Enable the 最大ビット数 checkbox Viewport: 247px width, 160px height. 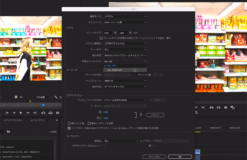point(70,123)
